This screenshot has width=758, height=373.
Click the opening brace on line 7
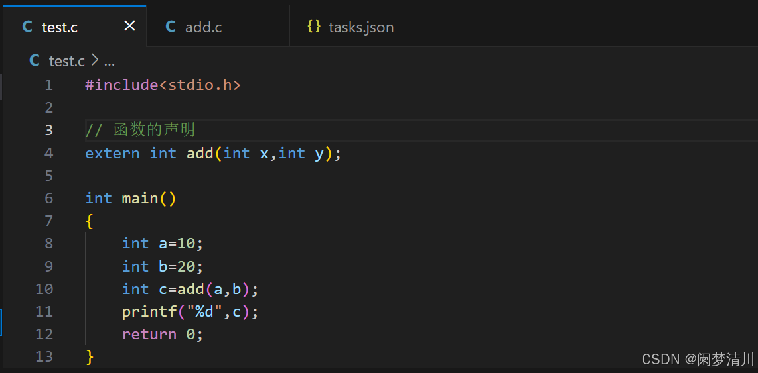click(89, 221)
